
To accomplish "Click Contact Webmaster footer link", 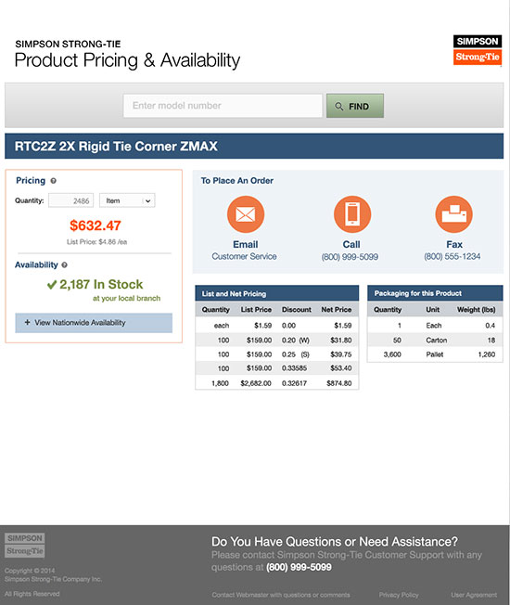I will (x=281, y=595).
